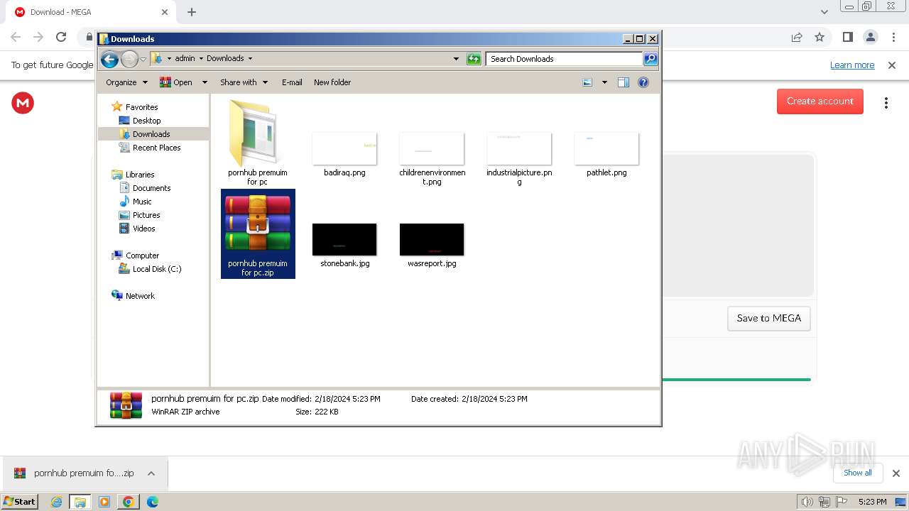Toggle the preview pane icon
Viewport: 909px width, 511px height.
[x=624, y=82]
